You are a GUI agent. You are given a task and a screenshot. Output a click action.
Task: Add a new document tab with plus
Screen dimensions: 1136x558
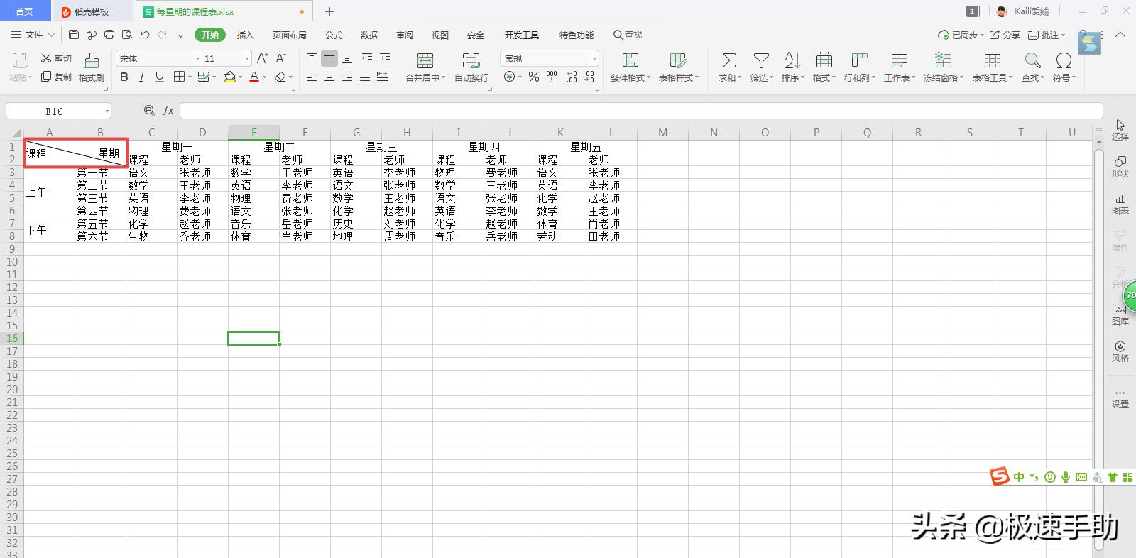329,11
